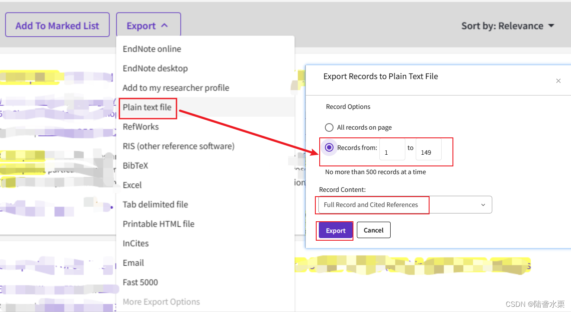Collapse the Export dropdown menu
The width and height of the screenshot is (571, 312).
(x=148, y=25)
